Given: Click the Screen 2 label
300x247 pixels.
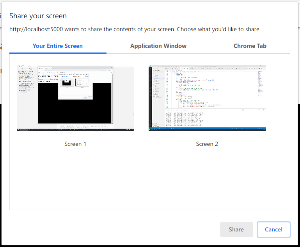Looking at the screenshot, I should [207, 144].
